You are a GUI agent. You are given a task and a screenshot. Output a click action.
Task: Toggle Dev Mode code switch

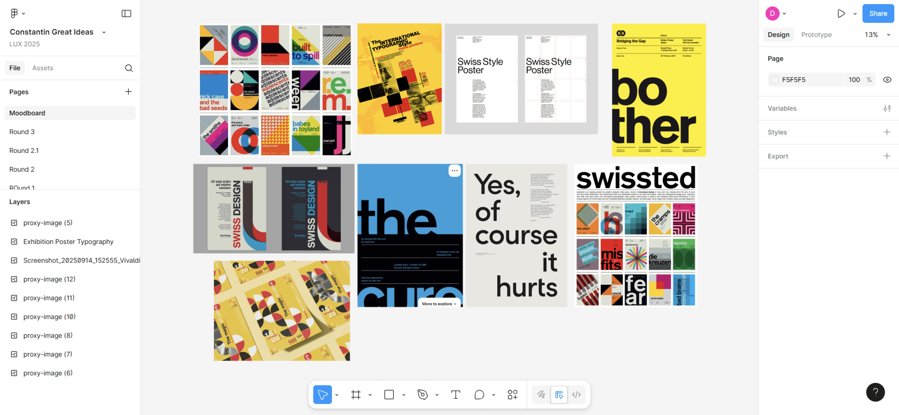pos(576,394)
